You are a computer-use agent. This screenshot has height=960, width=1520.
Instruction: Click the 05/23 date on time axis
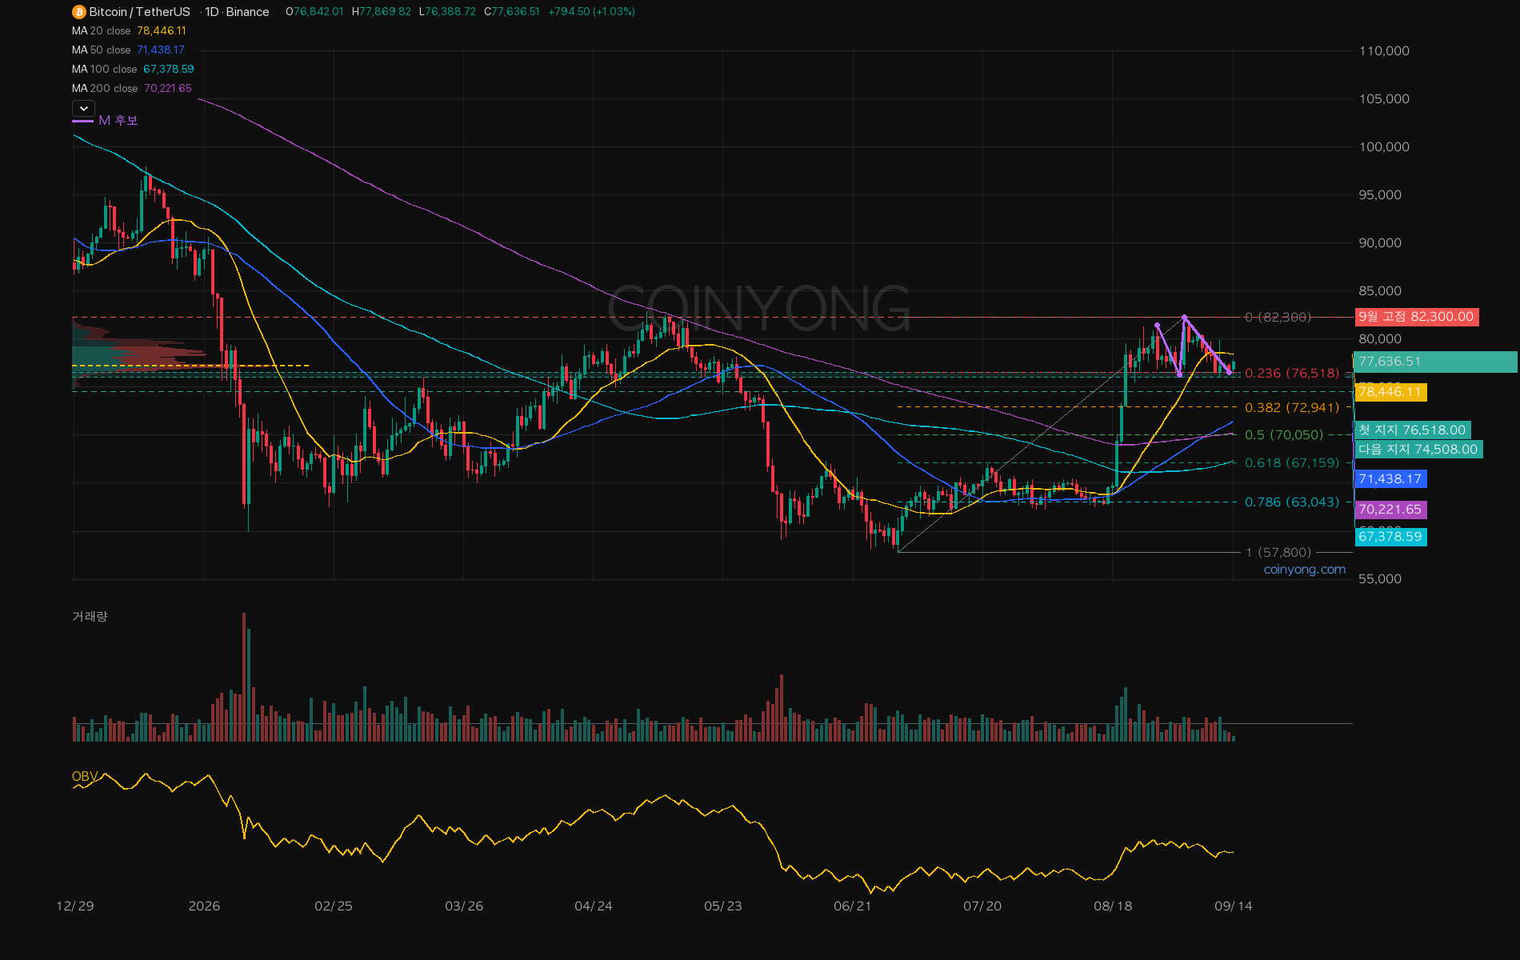point(723,906)
